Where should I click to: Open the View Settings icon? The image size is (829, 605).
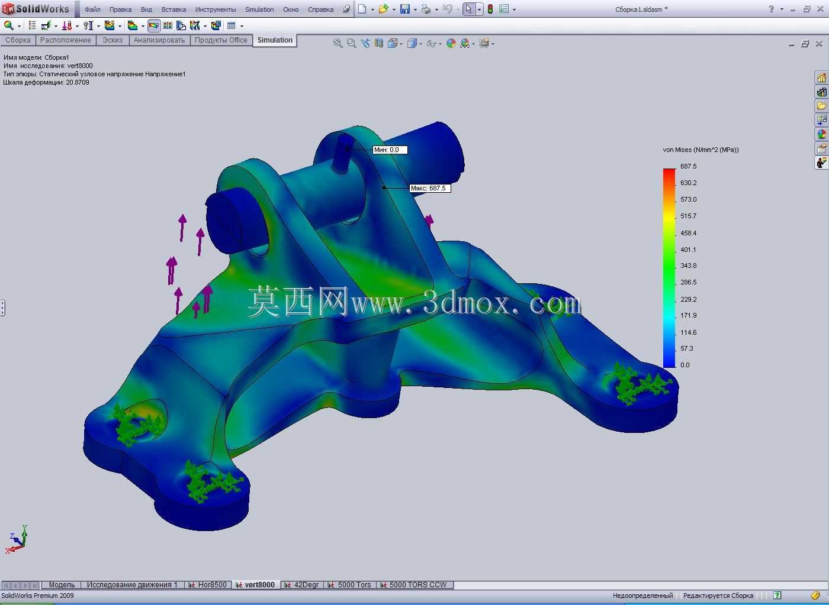pos(484,43)
